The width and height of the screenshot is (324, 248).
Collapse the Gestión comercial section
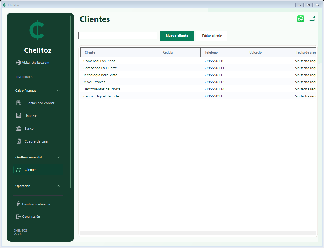pyautogui.click(x=59, y=157)
